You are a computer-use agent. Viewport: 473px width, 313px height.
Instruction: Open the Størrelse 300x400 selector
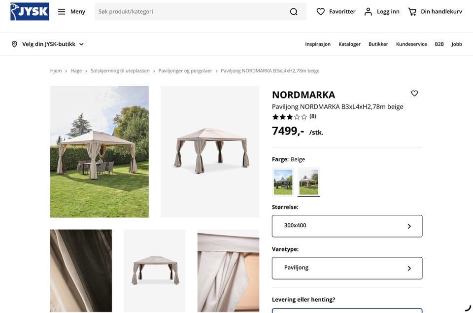347,226
